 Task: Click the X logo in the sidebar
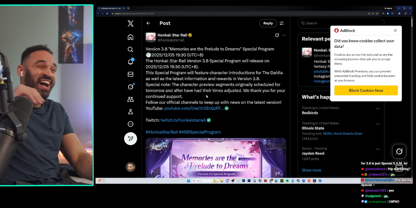click(x=131, y=23)
